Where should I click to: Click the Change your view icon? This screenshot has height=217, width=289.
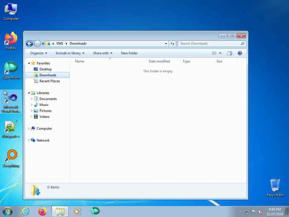coord(214,53)
